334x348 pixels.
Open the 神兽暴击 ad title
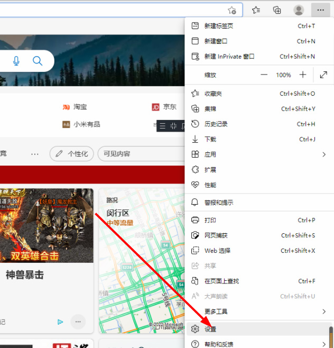click(x=25, y=275)
